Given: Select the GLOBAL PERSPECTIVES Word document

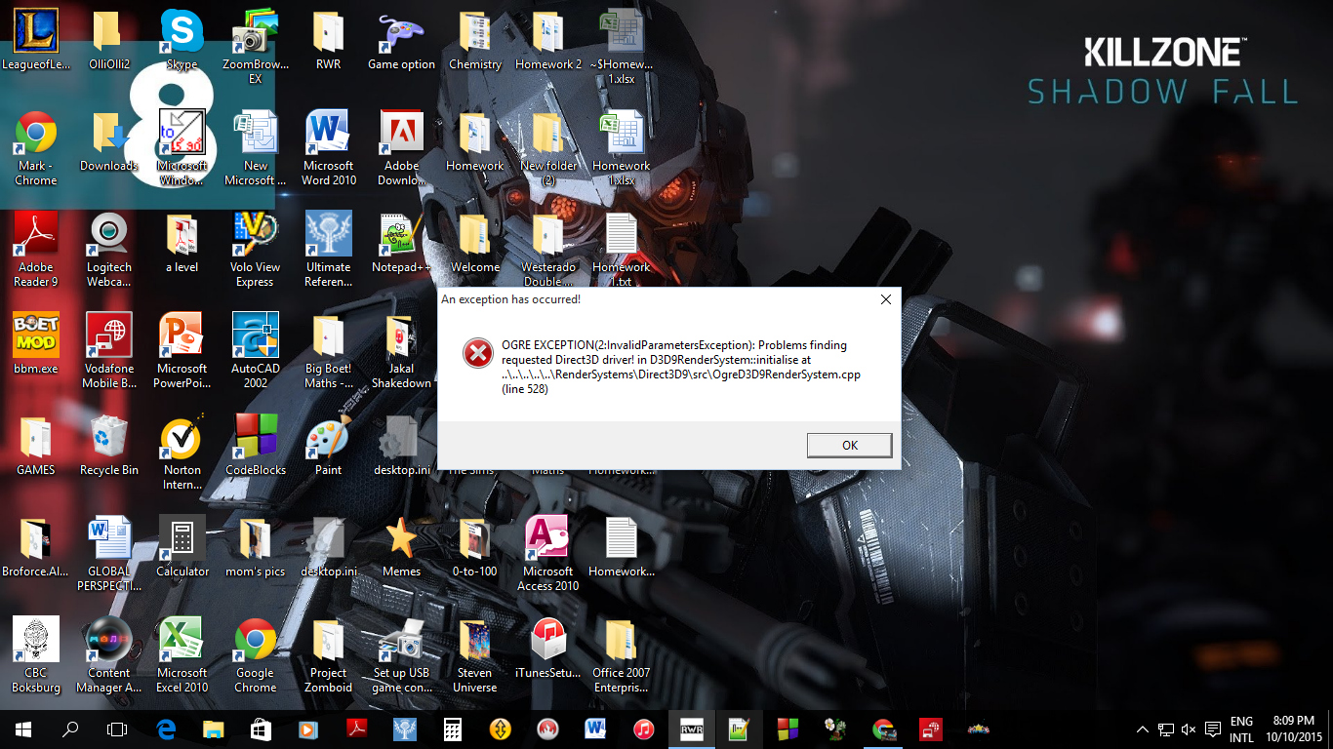Looking at the screenshot, I should pyautogui.click(x=109, y=554).
